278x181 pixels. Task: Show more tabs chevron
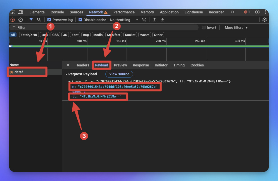(233, 12)
